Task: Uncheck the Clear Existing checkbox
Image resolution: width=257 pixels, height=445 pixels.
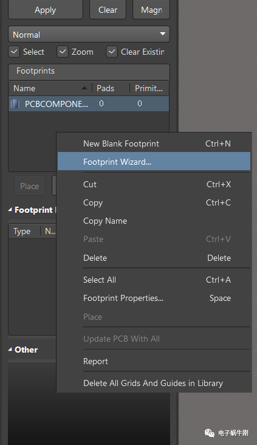Action: [112, 52]
